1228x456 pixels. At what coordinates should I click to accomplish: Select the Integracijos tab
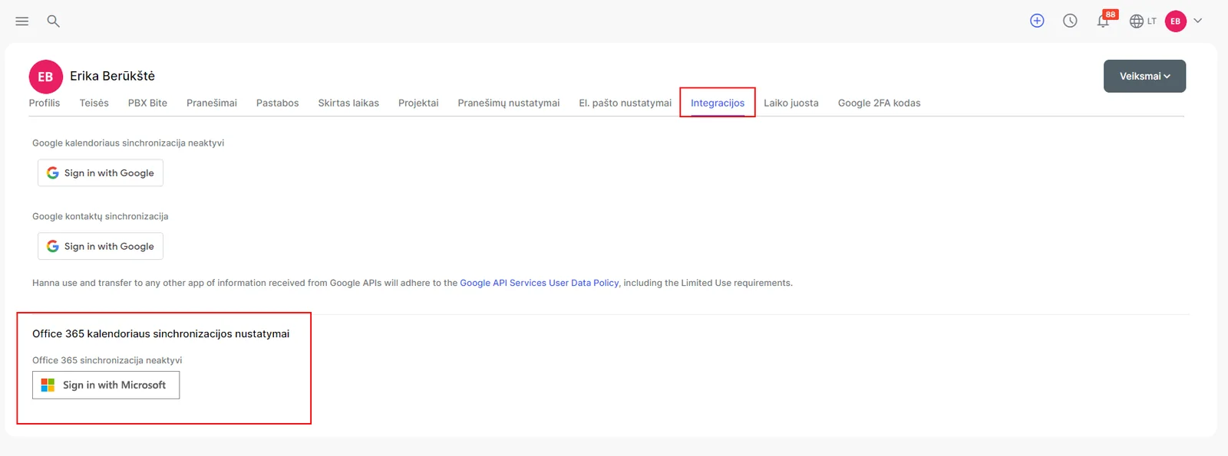coord(718,103)
